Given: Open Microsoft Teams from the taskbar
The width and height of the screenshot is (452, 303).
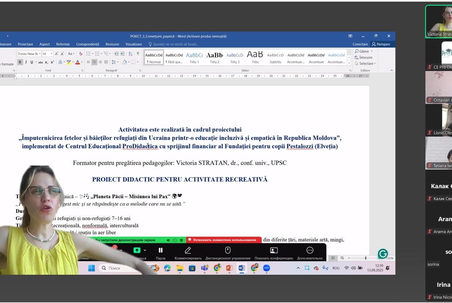Looking at the screenshot, I should click(x=205, y=268).
